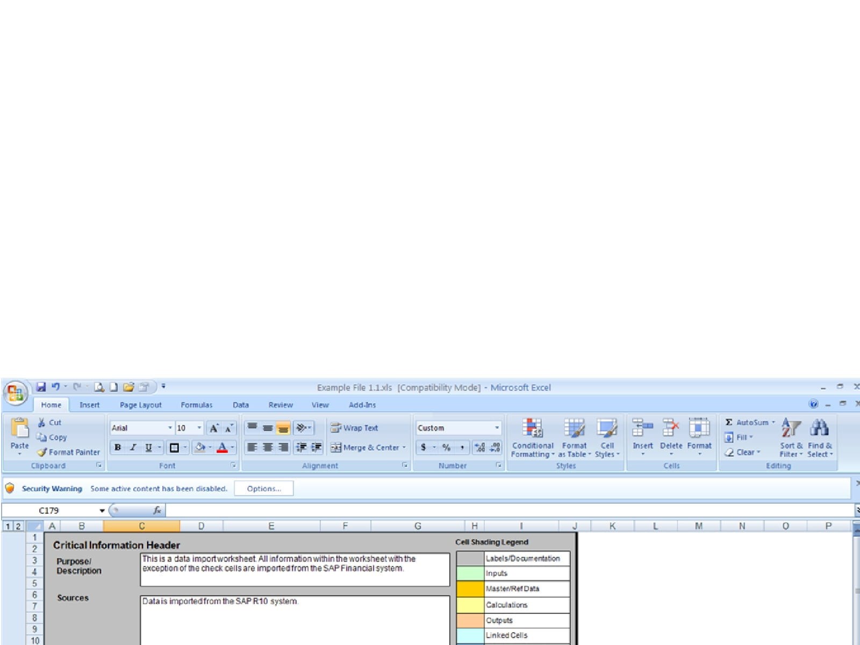Click the Options... button in security bar
860x645 pixels.
point(263,489)
